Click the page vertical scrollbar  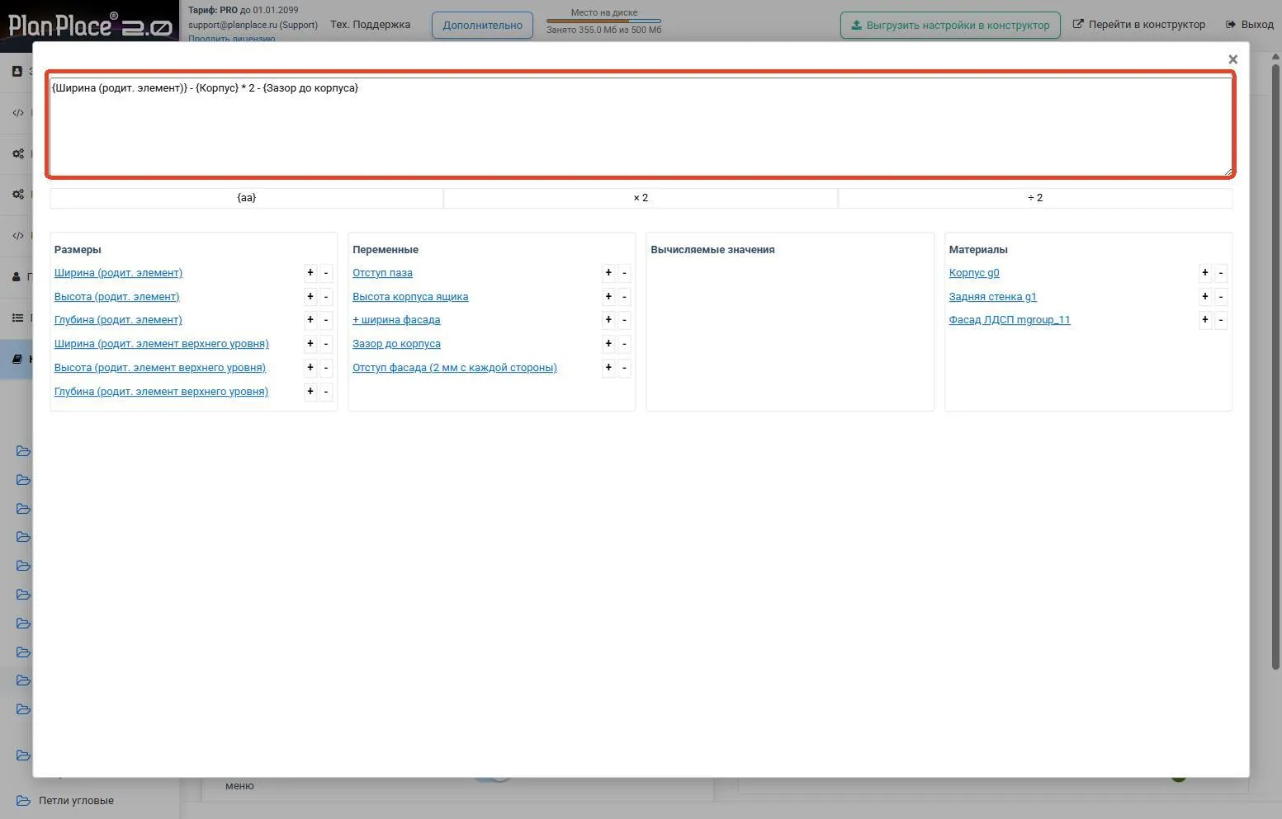[x=1275, y=367]
